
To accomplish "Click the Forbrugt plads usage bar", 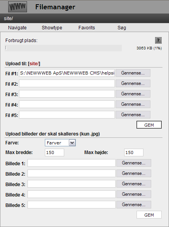I will tap(63, 48).
